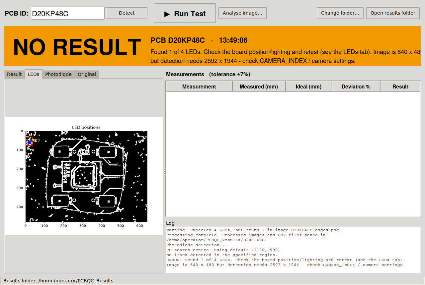Image resolution: width=425 pixels, height=285 pixels.
Task: Open results folder
Action: coord(393,13)
